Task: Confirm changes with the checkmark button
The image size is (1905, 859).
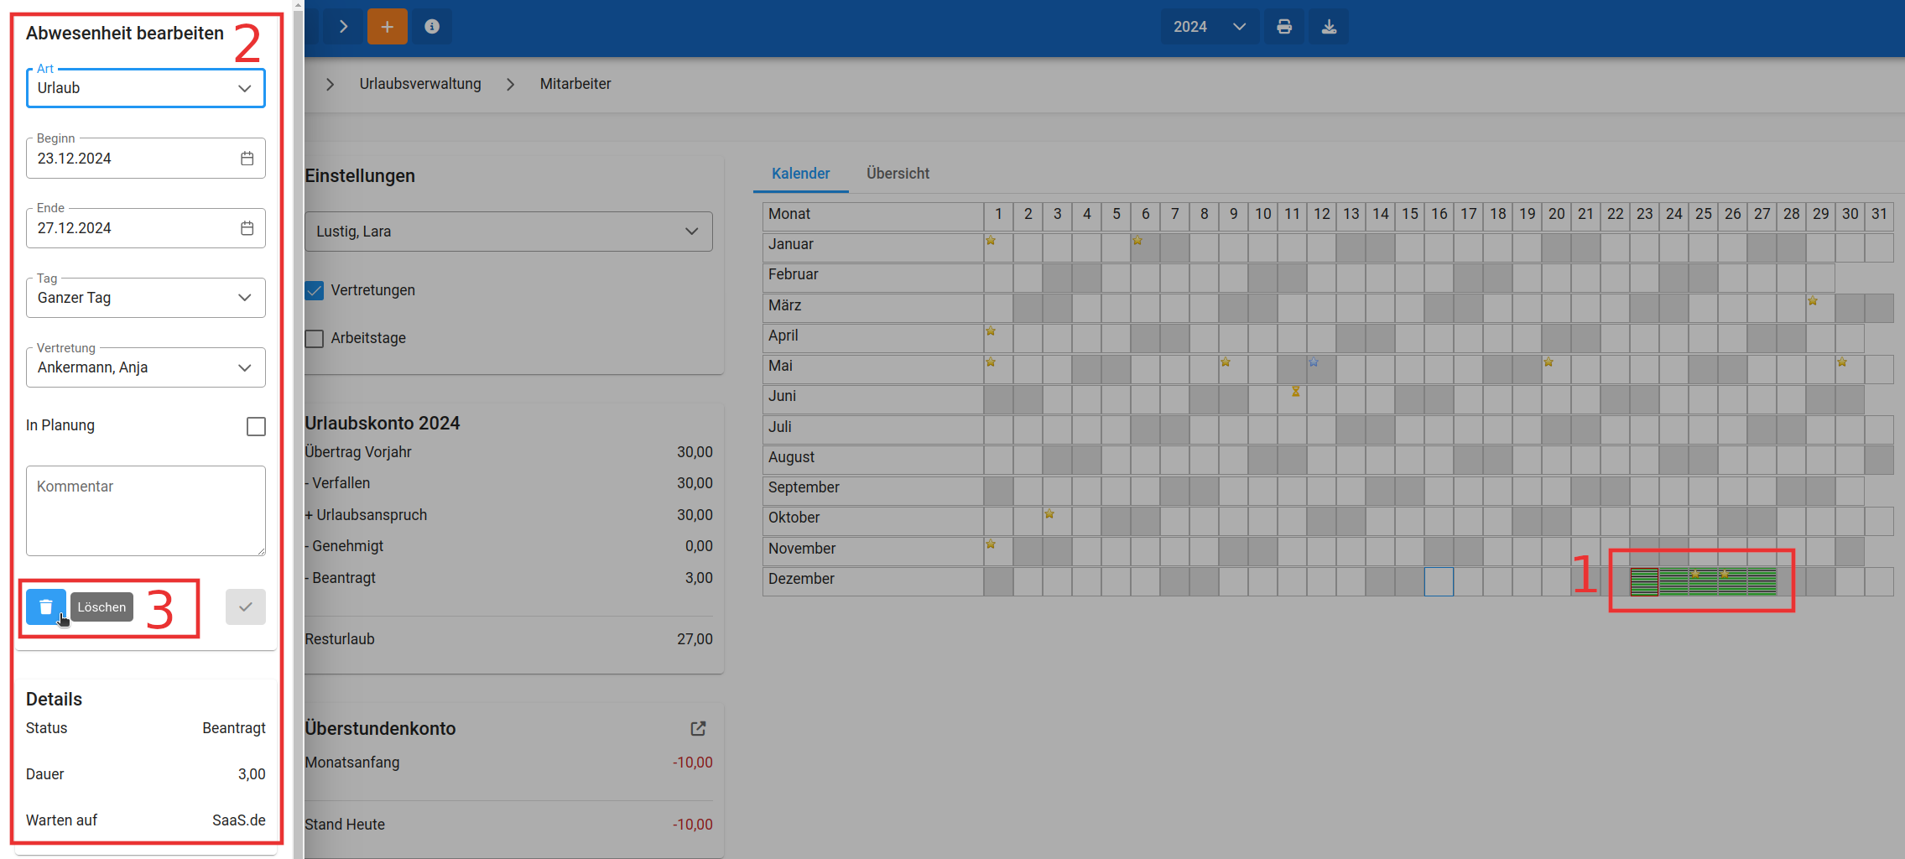Action: 245,607
